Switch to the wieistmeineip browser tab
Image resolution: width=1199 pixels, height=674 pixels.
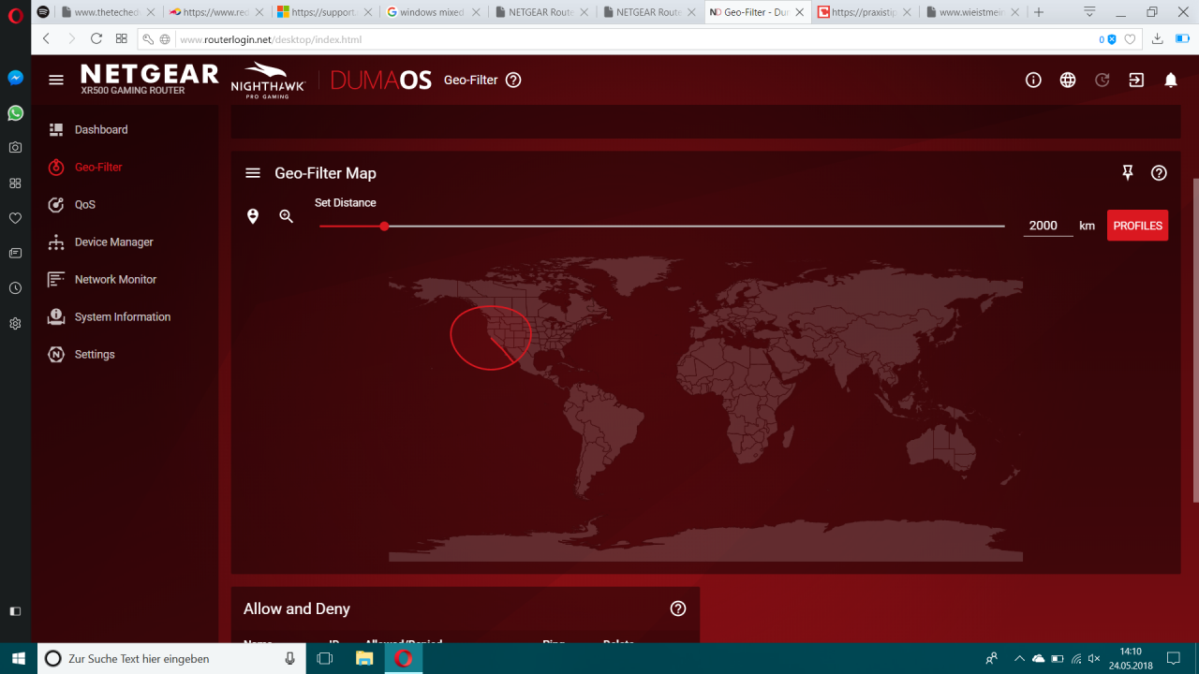click(x=972, y=12)
